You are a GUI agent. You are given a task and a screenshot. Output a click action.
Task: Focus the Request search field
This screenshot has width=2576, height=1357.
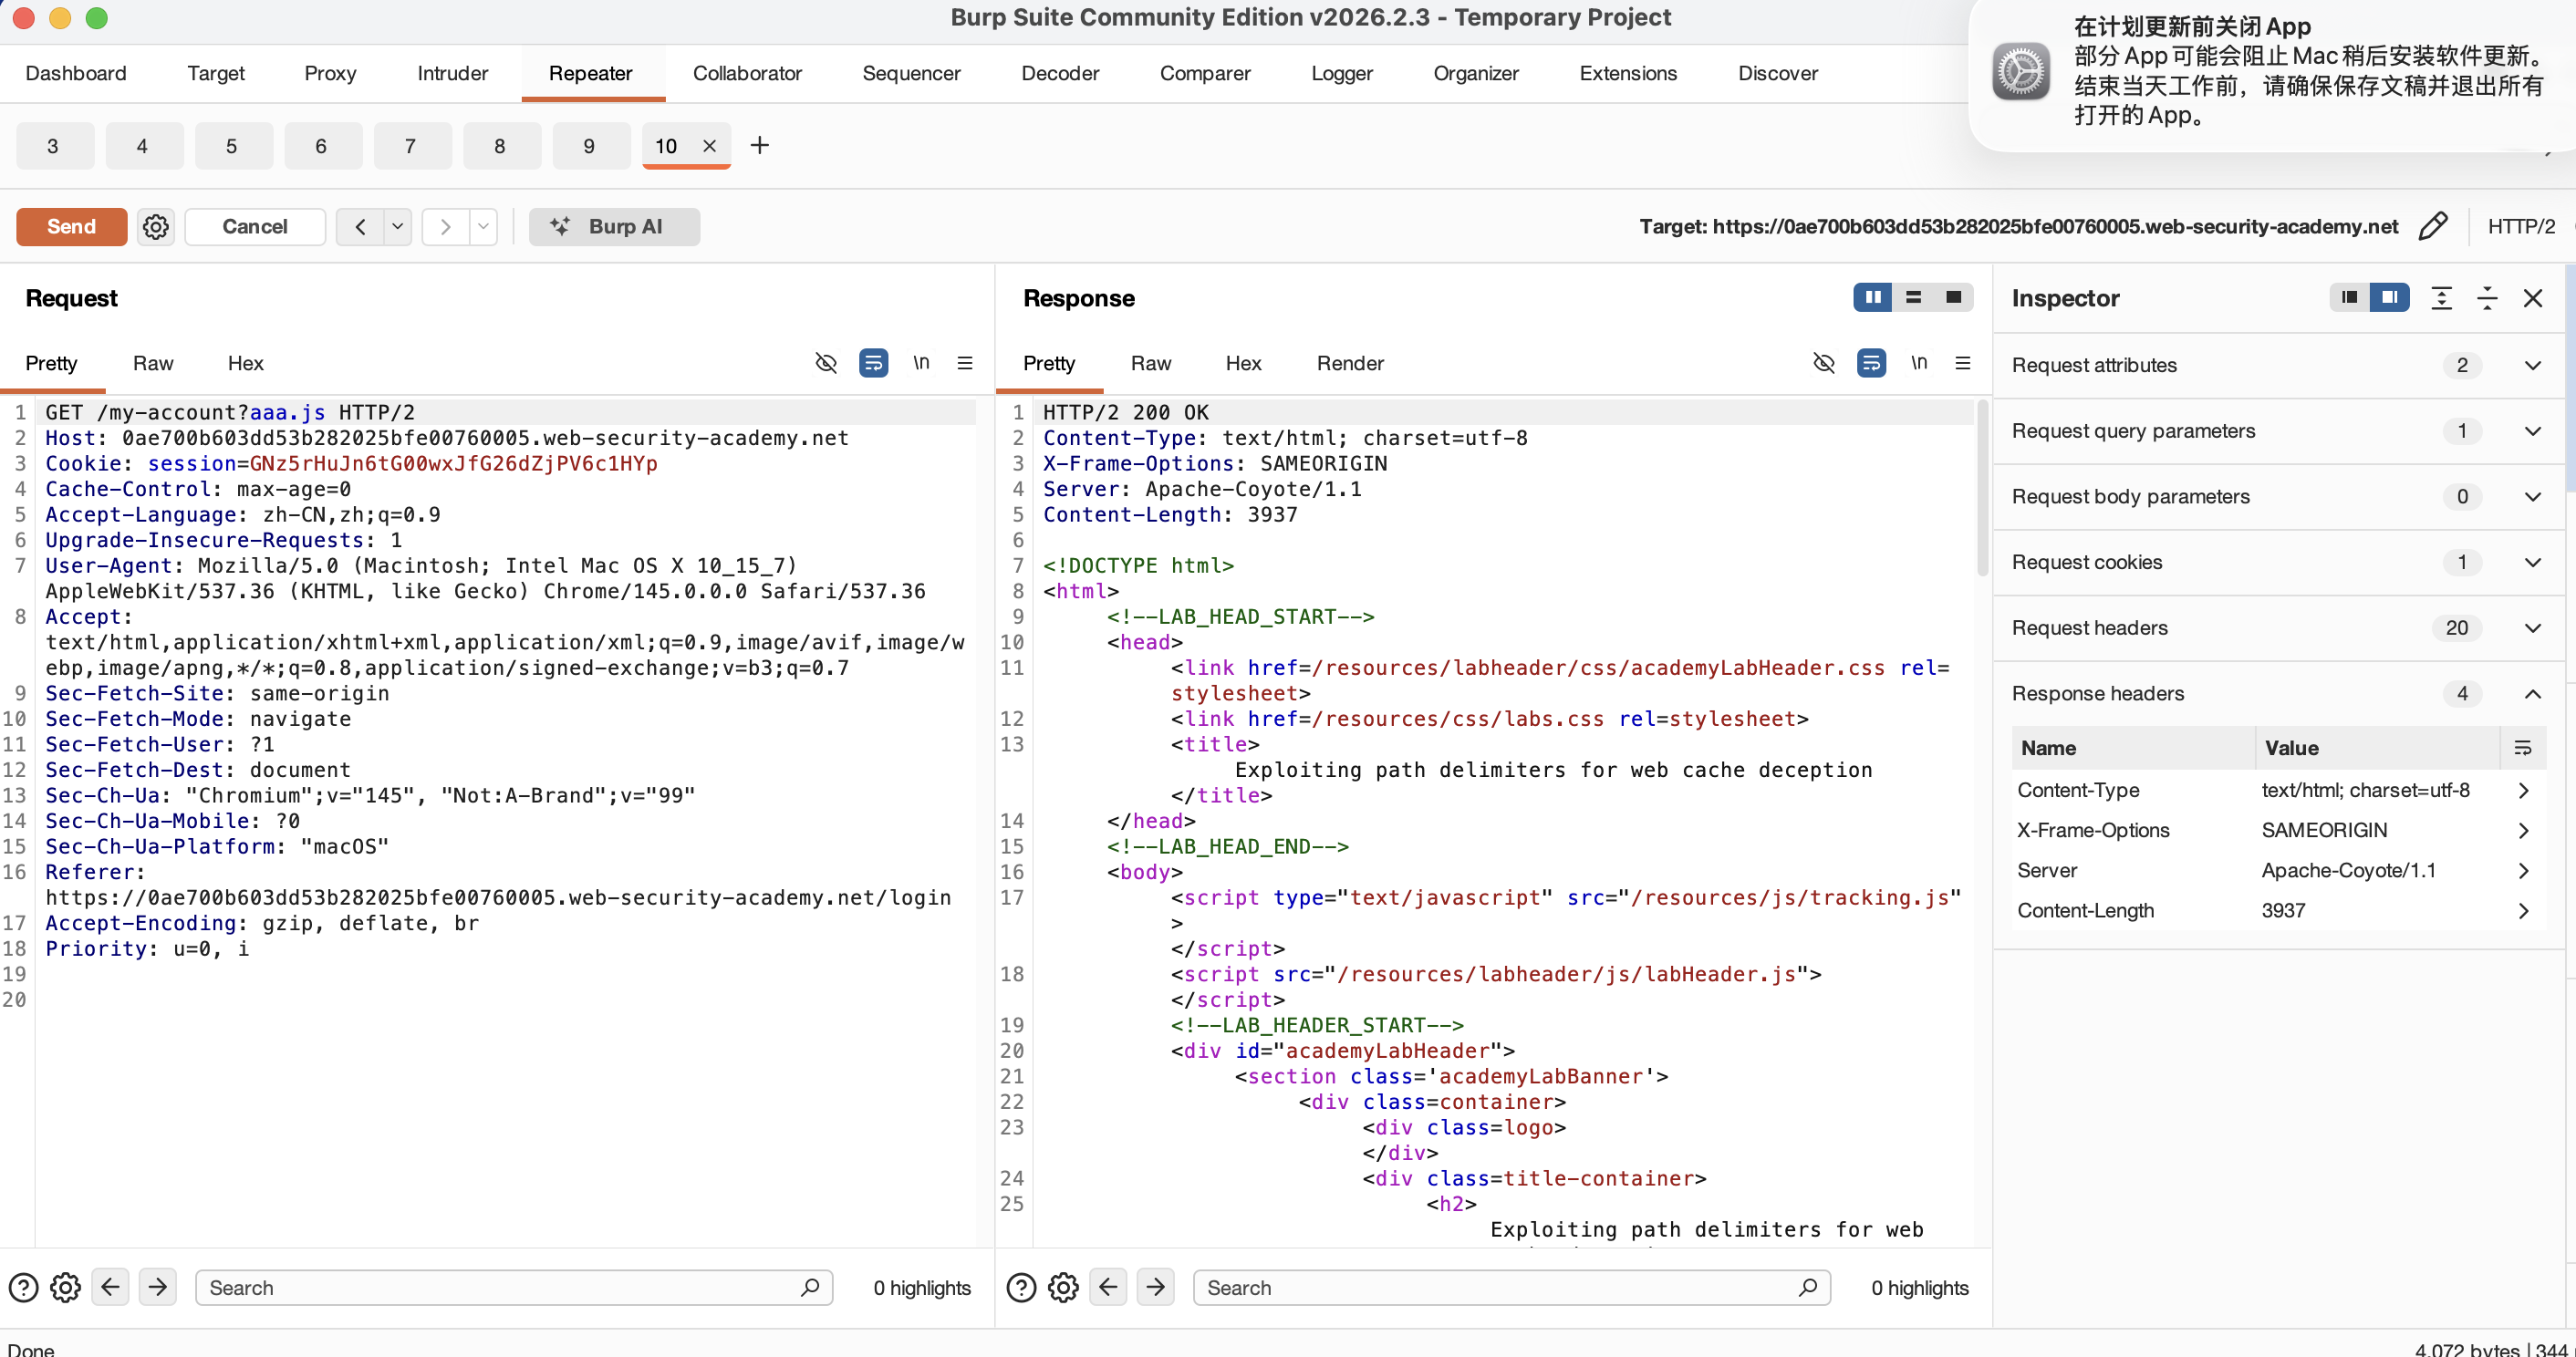tap(514, 1287)
